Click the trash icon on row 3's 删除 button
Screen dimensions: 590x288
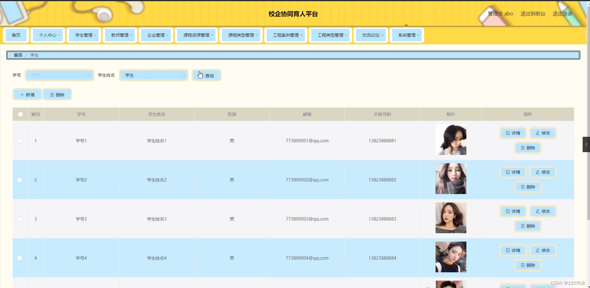tap(522, 226)
